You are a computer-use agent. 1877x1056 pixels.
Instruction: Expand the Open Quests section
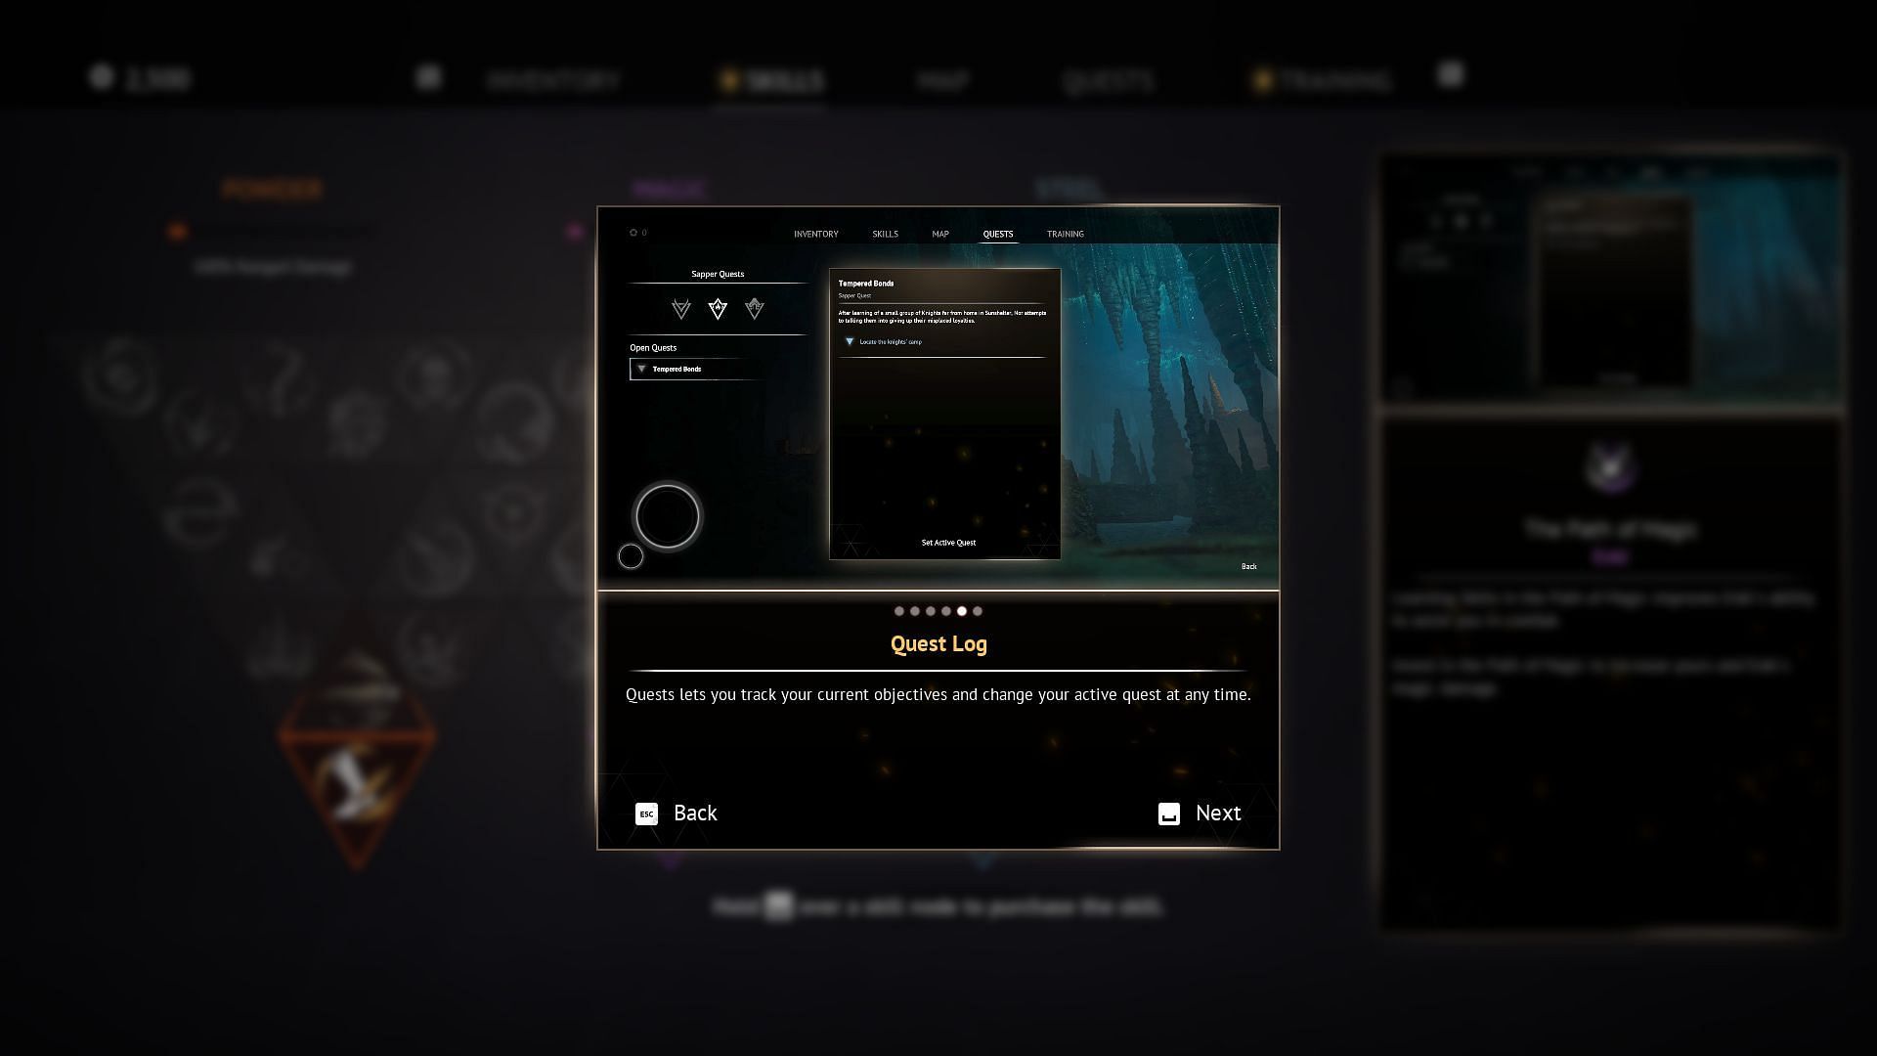pos(654,347)
